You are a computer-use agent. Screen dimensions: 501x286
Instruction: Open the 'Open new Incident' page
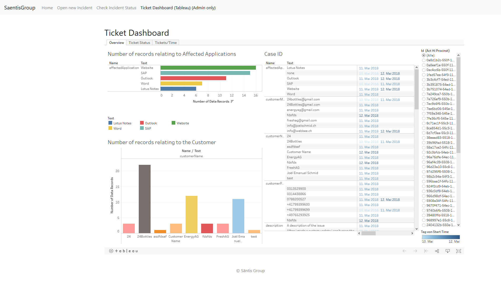75,8
